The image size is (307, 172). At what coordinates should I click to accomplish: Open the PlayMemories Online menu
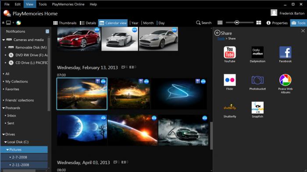pos(68,4)
